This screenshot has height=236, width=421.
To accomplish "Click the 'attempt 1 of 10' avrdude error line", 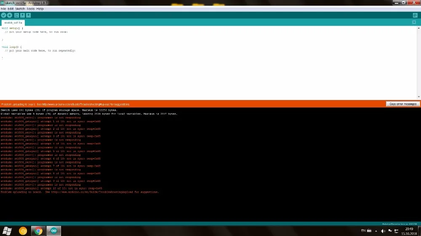I will coord(51,121).
